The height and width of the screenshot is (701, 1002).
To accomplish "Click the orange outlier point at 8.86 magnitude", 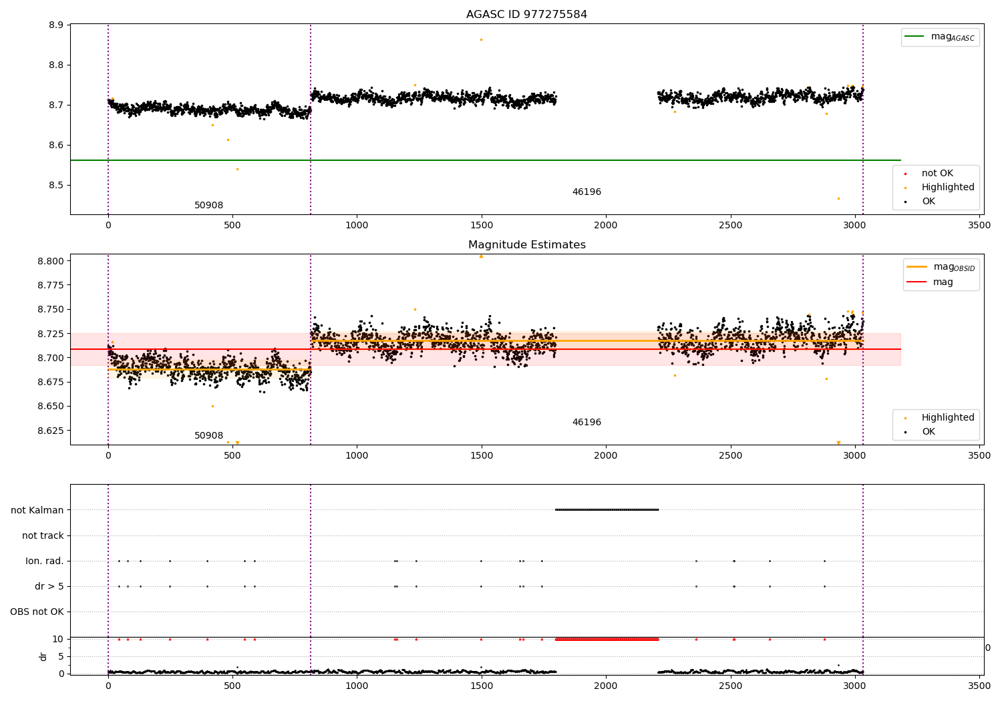I will pos(481,39).
